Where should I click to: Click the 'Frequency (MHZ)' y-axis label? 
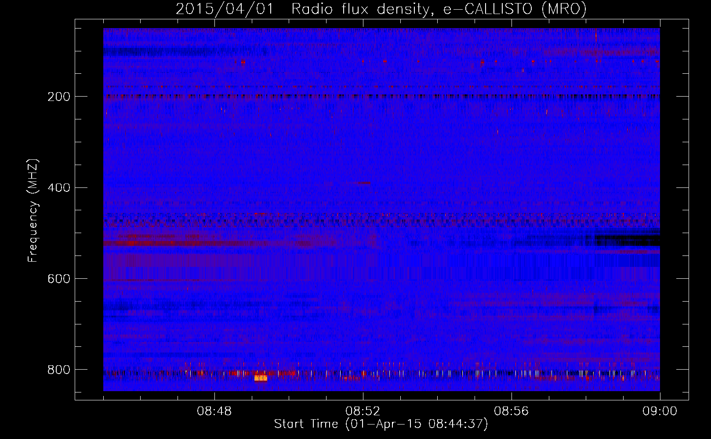[33, 211]
